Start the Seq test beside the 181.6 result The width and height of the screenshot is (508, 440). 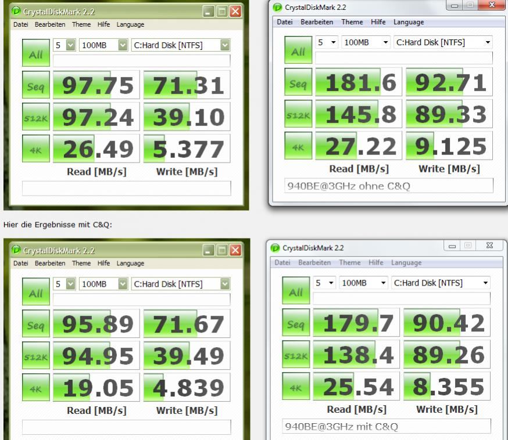[x=298, y=82]
